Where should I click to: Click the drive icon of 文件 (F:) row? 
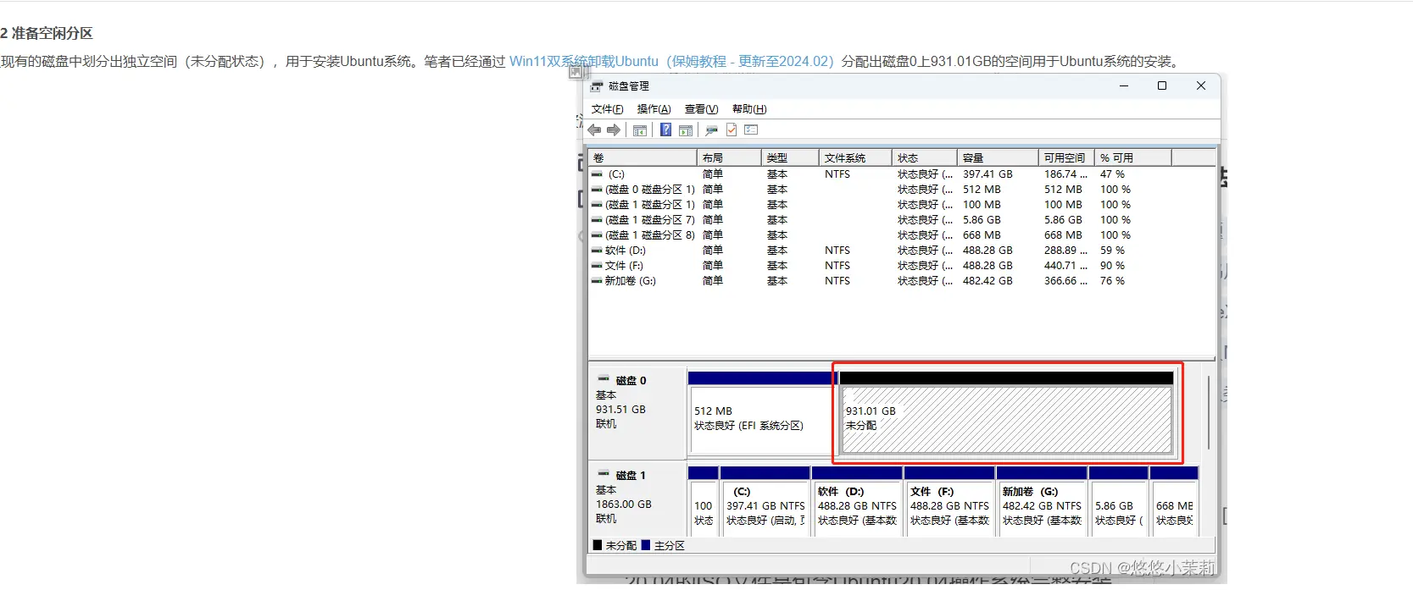coord(598,266)
